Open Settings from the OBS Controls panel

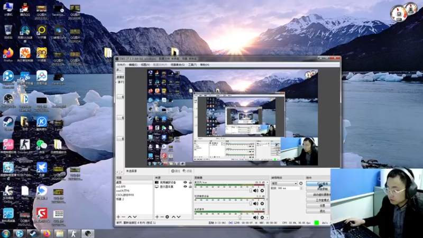click(x=318, y=206)
